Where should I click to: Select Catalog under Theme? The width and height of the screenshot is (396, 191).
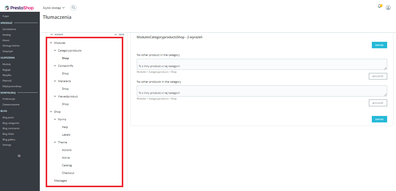67,165
